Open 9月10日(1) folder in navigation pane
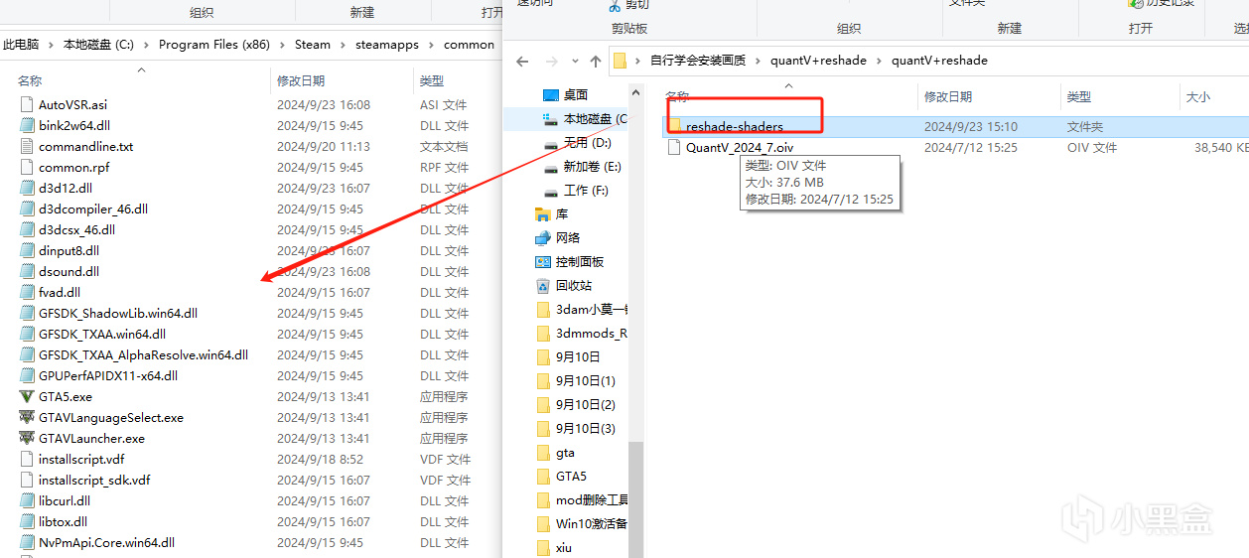The image size is (1249, 558). click(577, 381)
